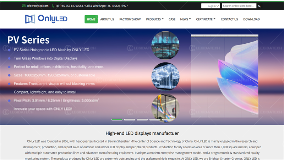Open the English language dropdown
Image resolution: width=284 pixels, height=160 pixels.
pyautogui.click(x=211, y=6)
